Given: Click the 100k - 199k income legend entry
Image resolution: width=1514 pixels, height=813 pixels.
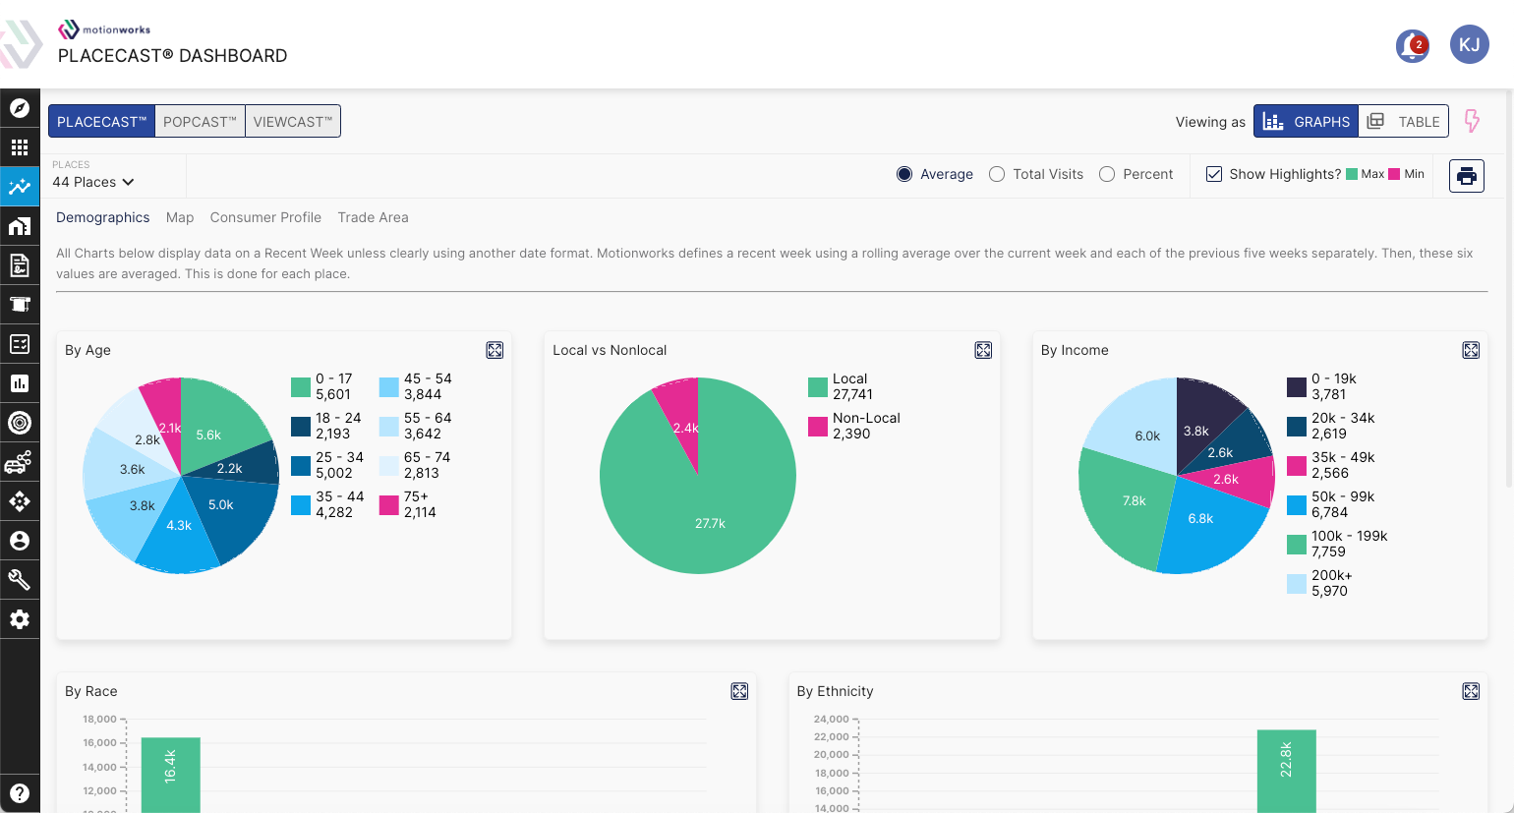Looking at the screenshot, I should (1337, 544).
